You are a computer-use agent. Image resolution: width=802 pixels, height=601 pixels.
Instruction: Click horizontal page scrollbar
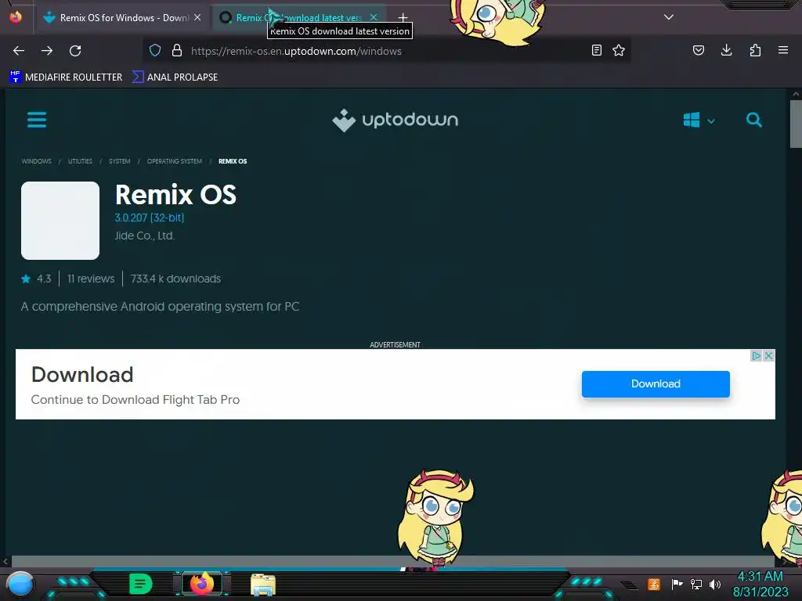393,561
